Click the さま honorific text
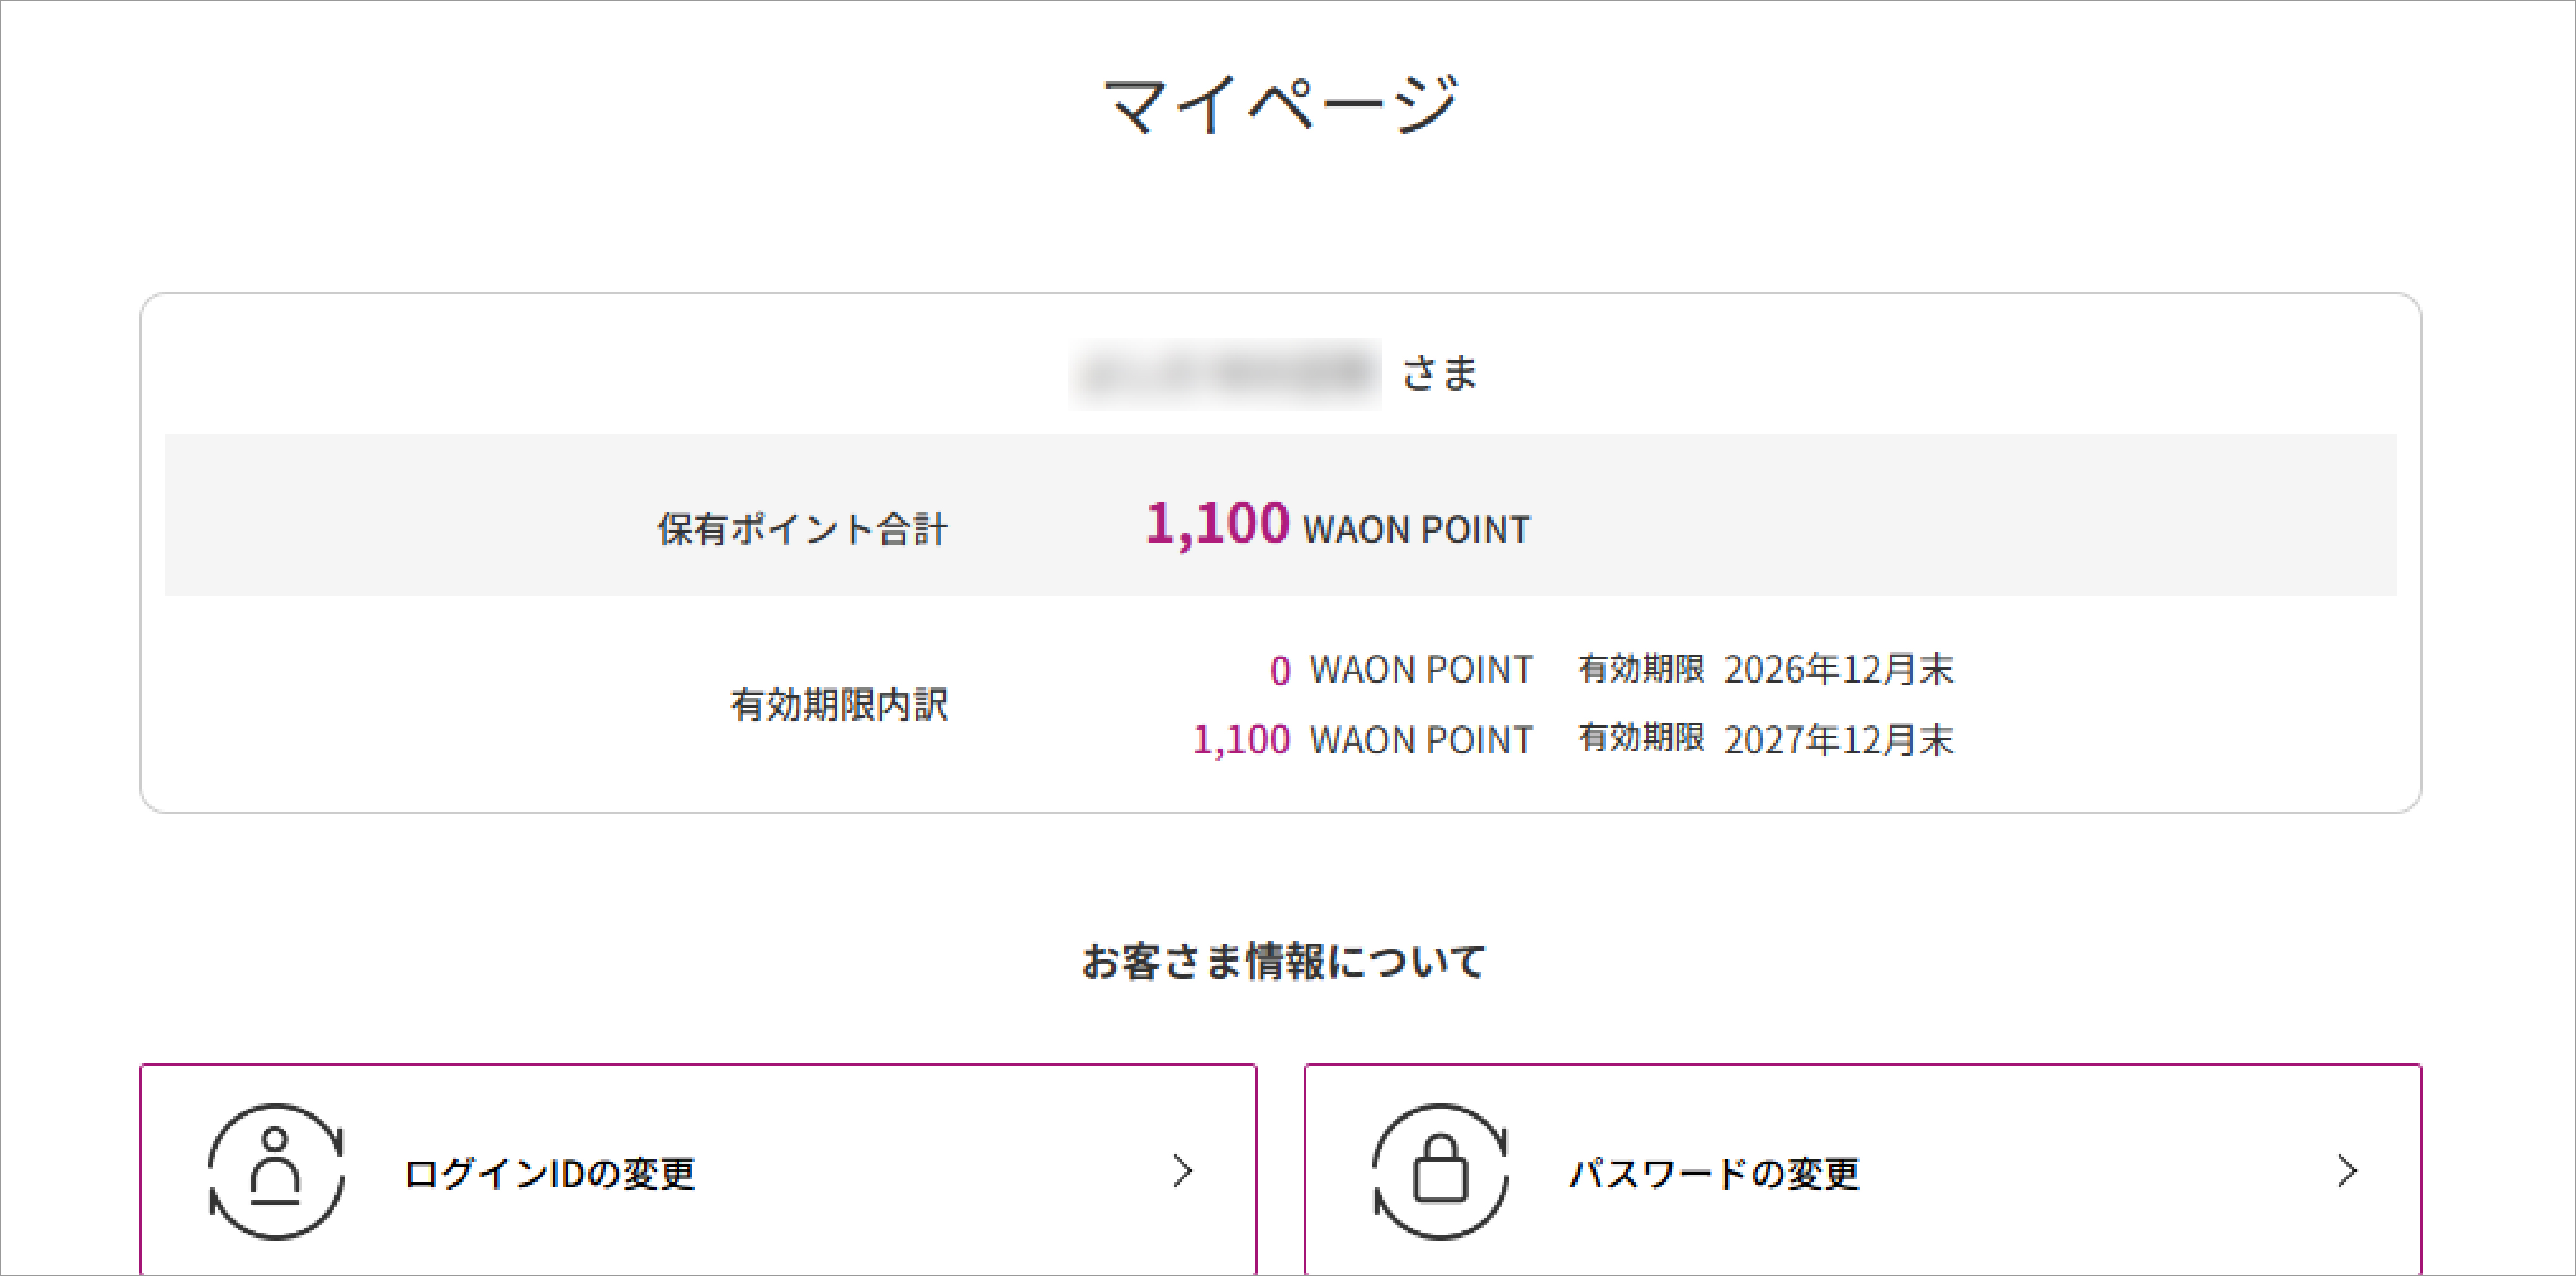The width and height of the screenshot is (2576, 1276). 1439,373
